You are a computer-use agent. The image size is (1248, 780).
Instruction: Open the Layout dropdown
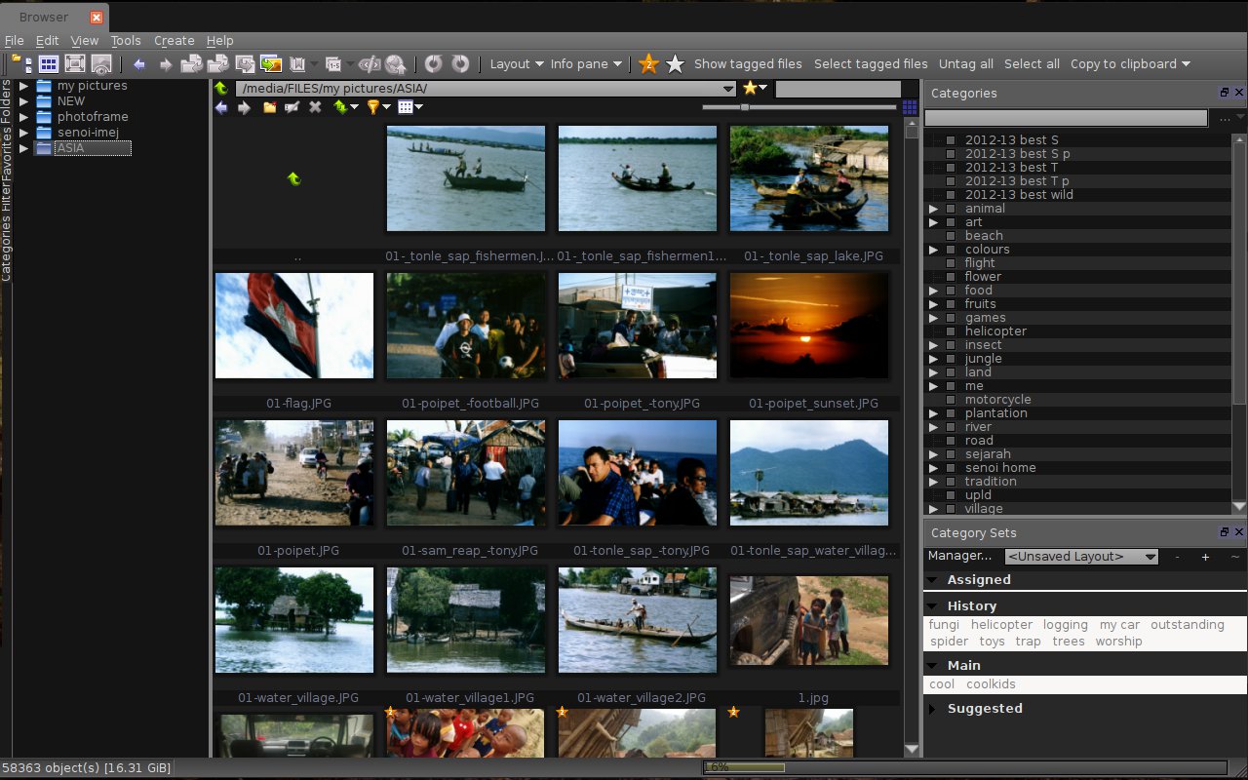tap(517, 64)
